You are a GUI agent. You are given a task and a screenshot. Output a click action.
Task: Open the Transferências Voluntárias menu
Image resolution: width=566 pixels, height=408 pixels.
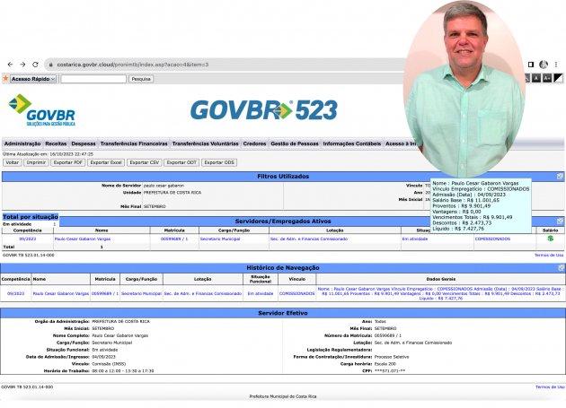click(x=206, y=143)
